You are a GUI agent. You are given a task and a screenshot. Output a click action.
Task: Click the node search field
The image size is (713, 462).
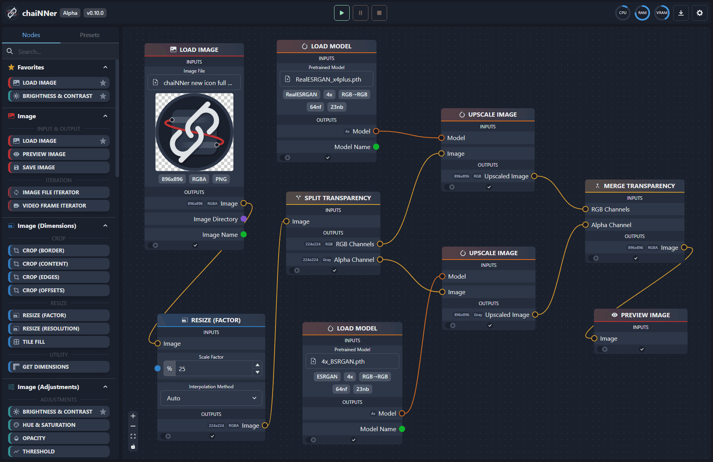pyautogui.click(x=59, y=51)
